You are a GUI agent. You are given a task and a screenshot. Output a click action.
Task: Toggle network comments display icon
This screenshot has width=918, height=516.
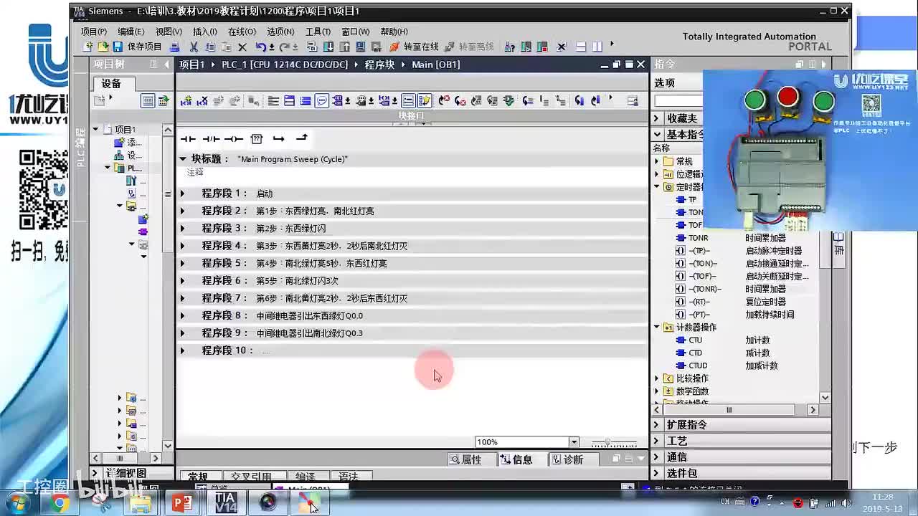point(408,101)
